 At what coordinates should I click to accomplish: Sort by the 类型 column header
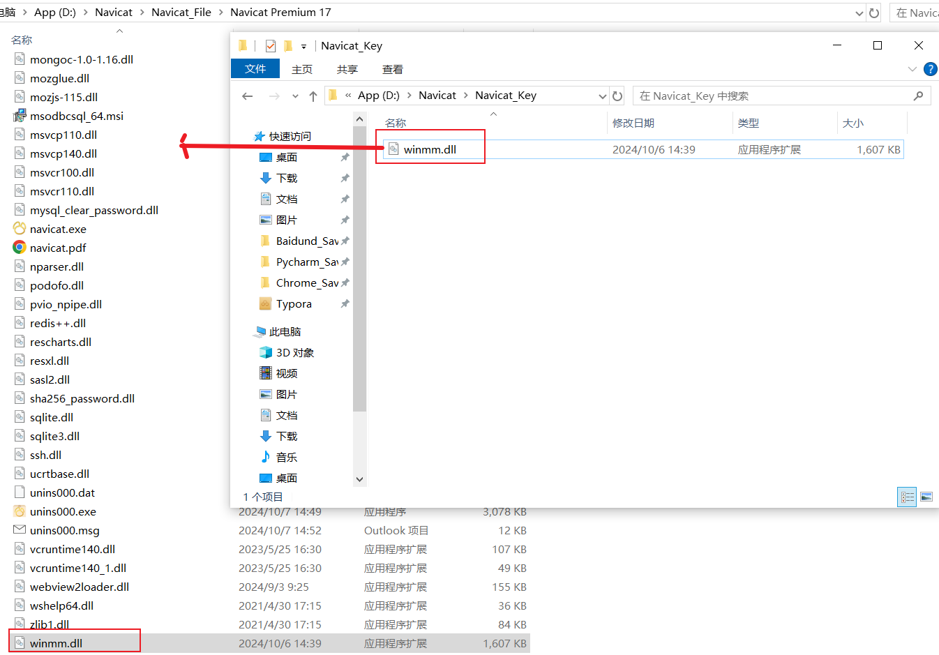click(x=749, y=123)
